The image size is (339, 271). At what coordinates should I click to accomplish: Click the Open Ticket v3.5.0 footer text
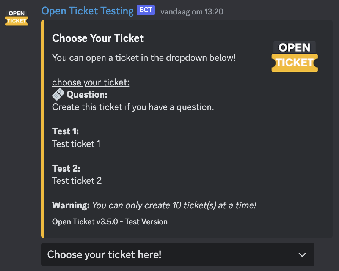coord(110,222)
